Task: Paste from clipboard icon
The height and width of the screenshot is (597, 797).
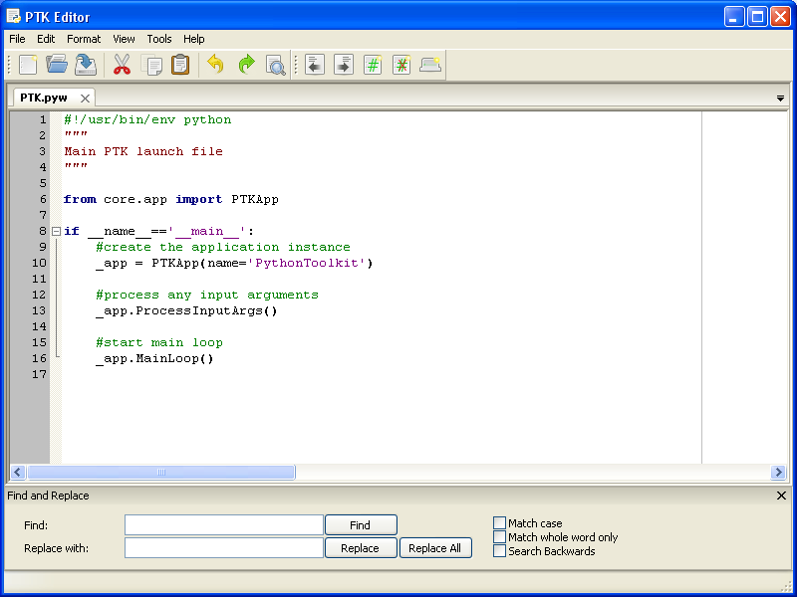Action: tap(180, 65)
